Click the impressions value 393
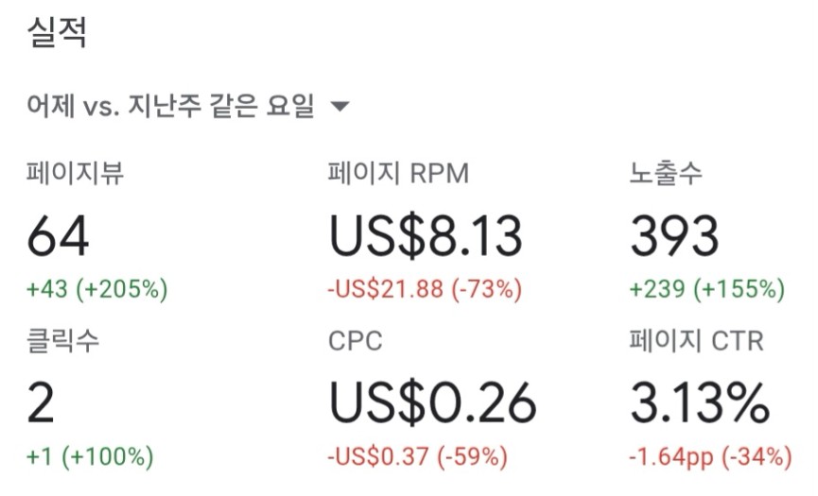The height and width of the screenshot is (496, 818). [x=674, y=236]
